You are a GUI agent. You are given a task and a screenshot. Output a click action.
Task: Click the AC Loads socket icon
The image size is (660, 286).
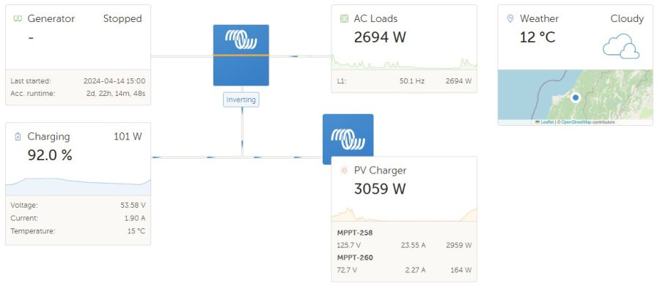[344, 18]
